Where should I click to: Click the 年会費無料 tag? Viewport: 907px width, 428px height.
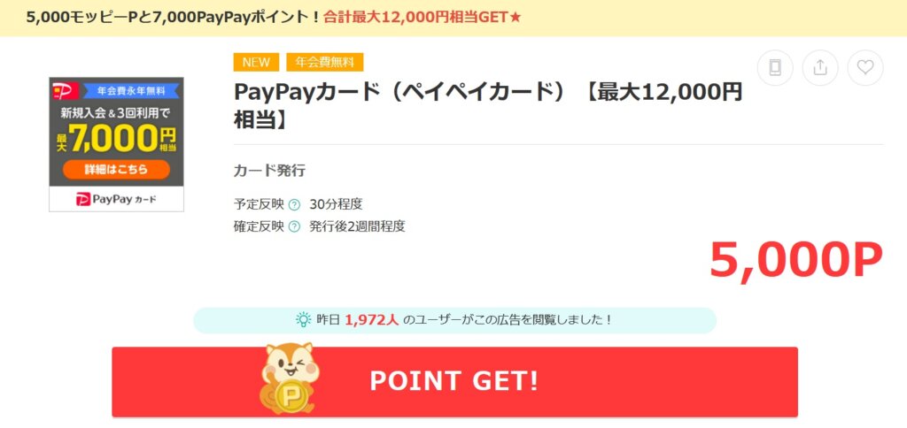pos(324,63)
